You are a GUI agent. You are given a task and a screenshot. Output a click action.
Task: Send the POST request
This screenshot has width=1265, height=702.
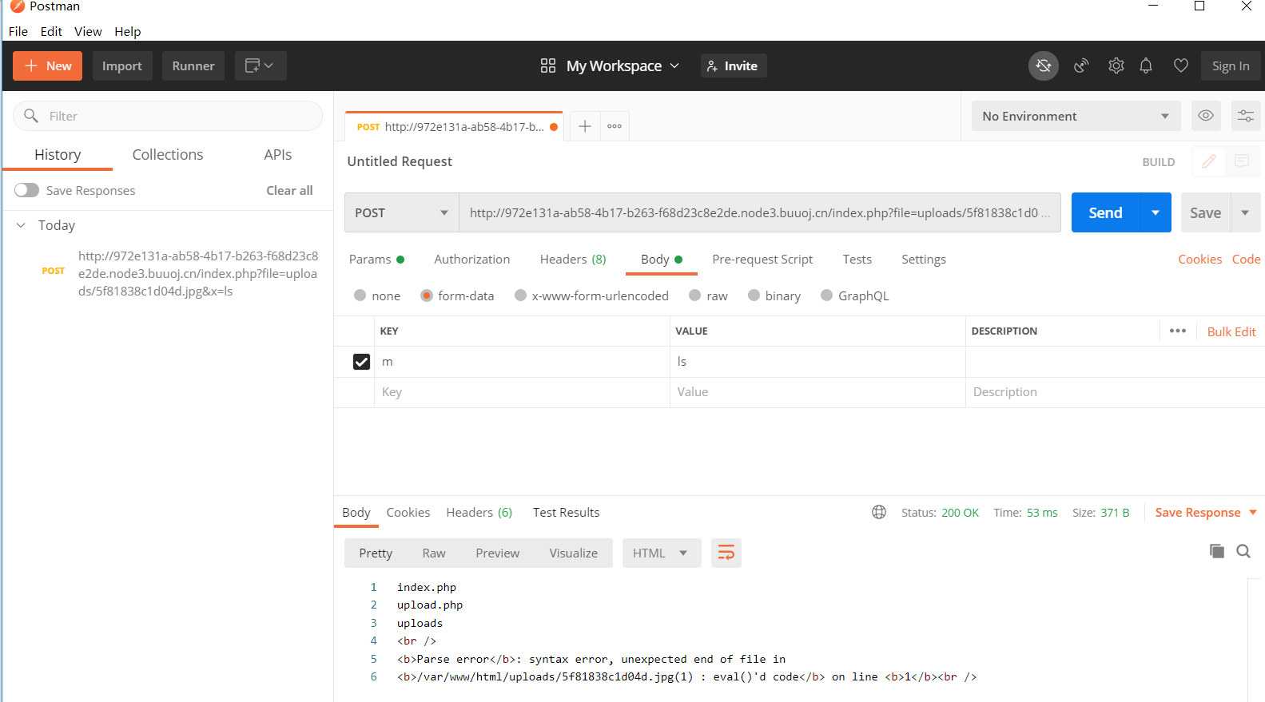tap(1106, 212)
